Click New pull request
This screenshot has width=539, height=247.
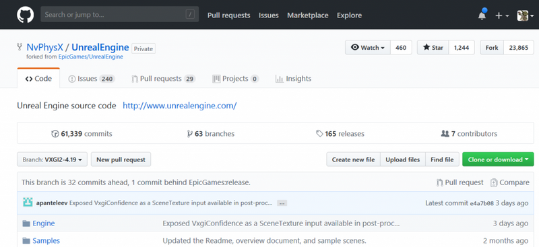pos(121,160)
